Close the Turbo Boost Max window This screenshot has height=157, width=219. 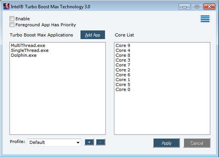[x=209, y=7]
